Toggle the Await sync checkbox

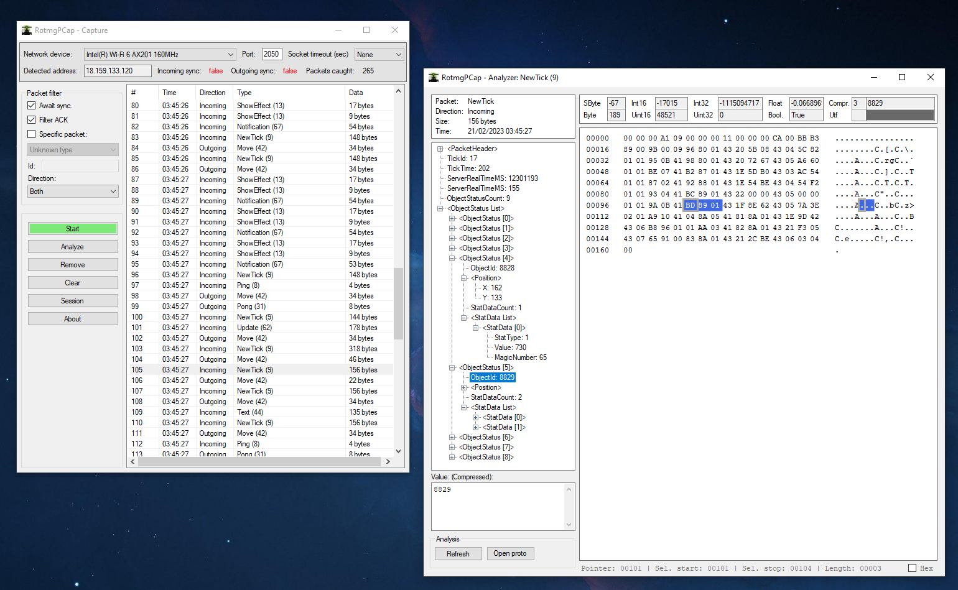(31, 106)
